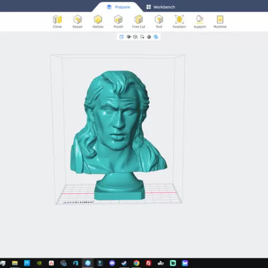Image resolution: width=268 pixels, height=268 pixels.
Task: Toggle the box selection cursor icon
Action: pyautogui.click(x=142, y=37)
